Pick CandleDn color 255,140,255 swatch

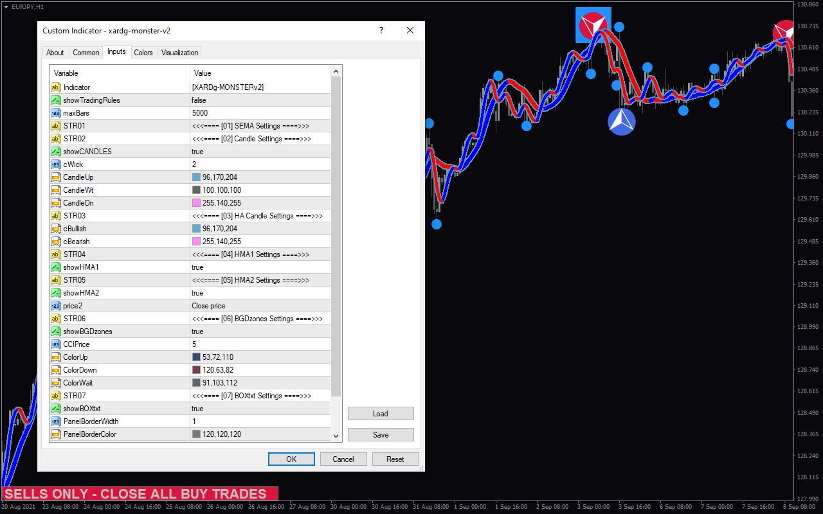click(x=196, y=203)
